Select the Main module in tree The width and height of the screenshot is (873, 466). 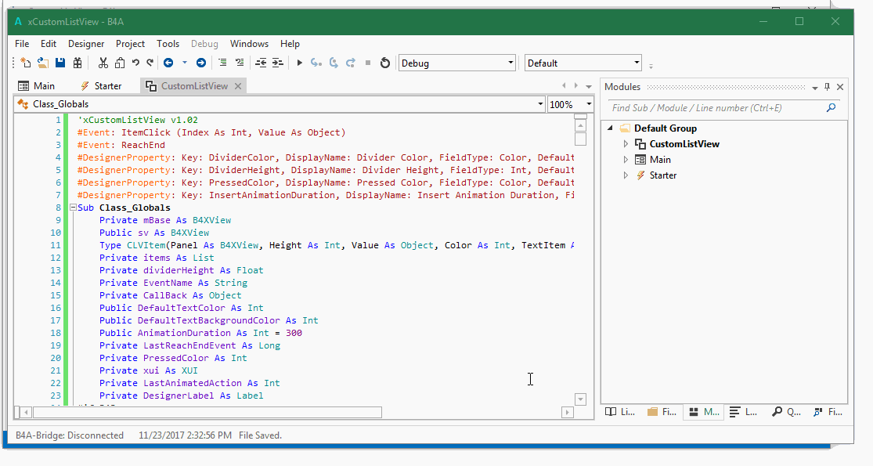click(660, 160)
